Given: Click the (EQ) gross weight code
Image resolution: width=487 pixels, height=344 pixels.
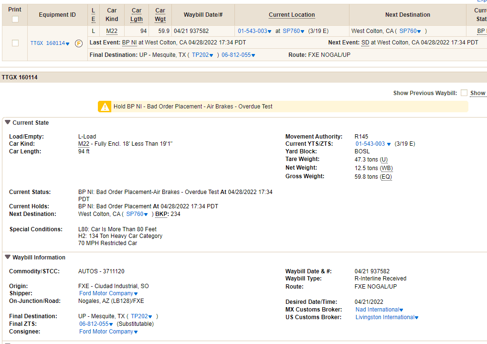Looking at the screenshot, I should [x=386, y=177].
